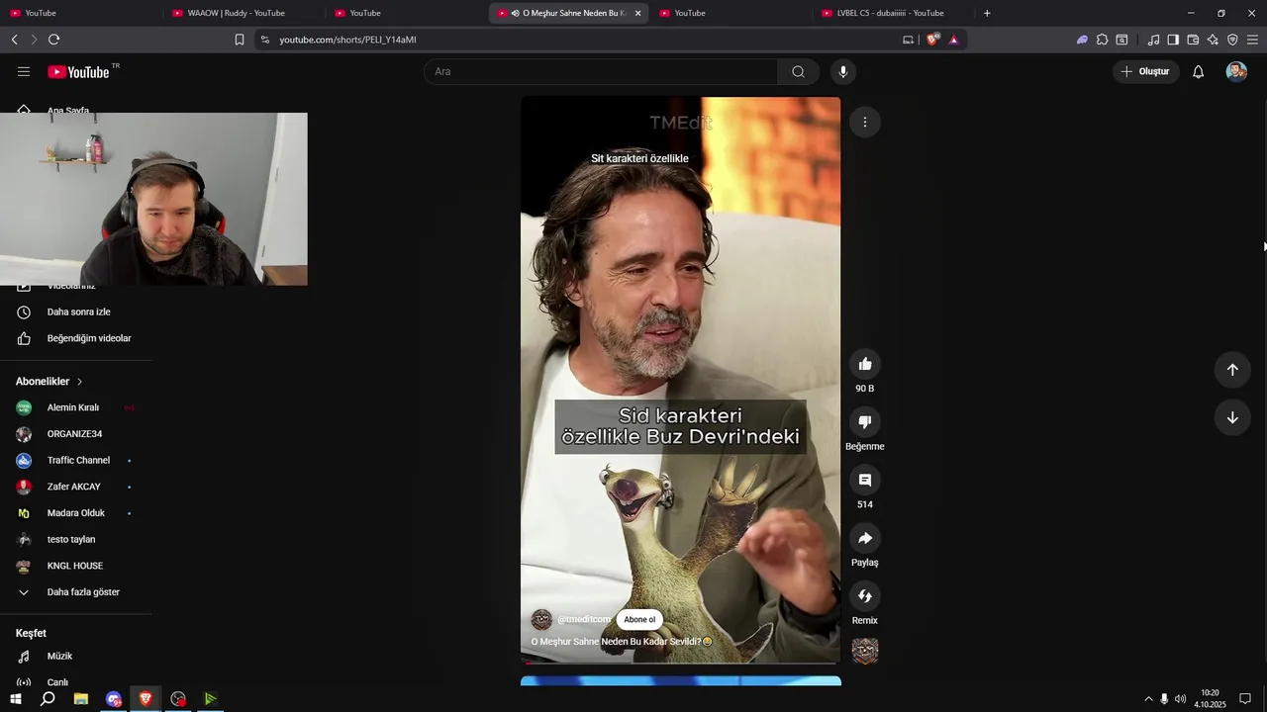Open the sound track thumbnail under Remix

tap(865, 651)
